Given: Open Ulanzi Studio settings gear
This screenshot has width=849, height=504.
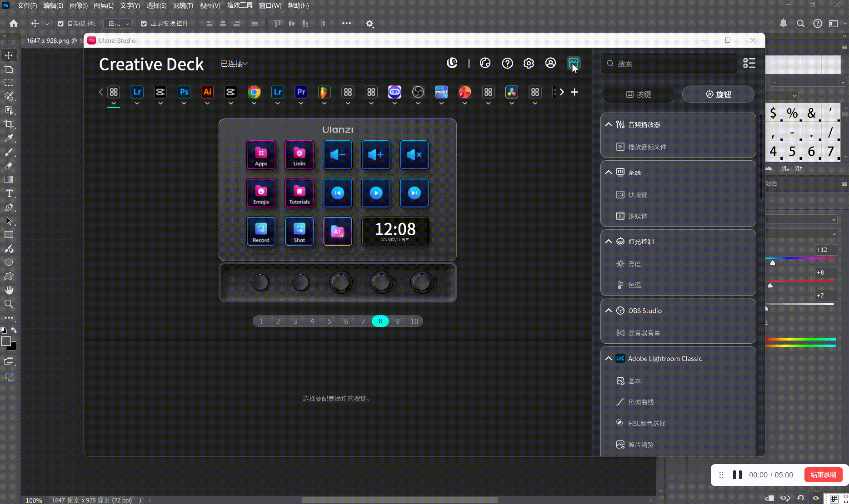Looking at the screenshot, I should pyautogui.click(x=529, y=63).
